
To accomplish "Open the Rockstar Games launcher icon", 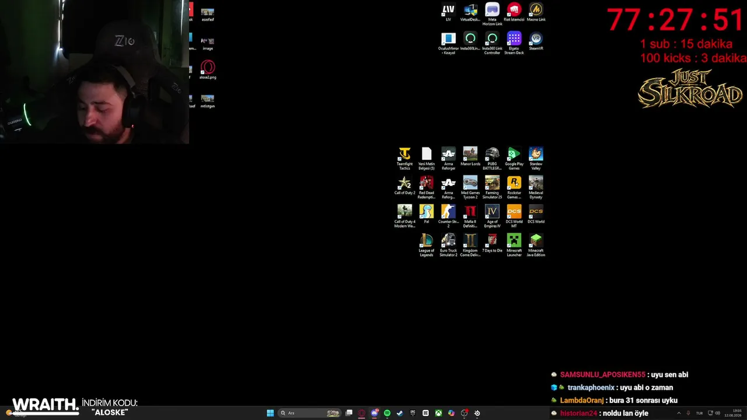I will pos(514,188).
